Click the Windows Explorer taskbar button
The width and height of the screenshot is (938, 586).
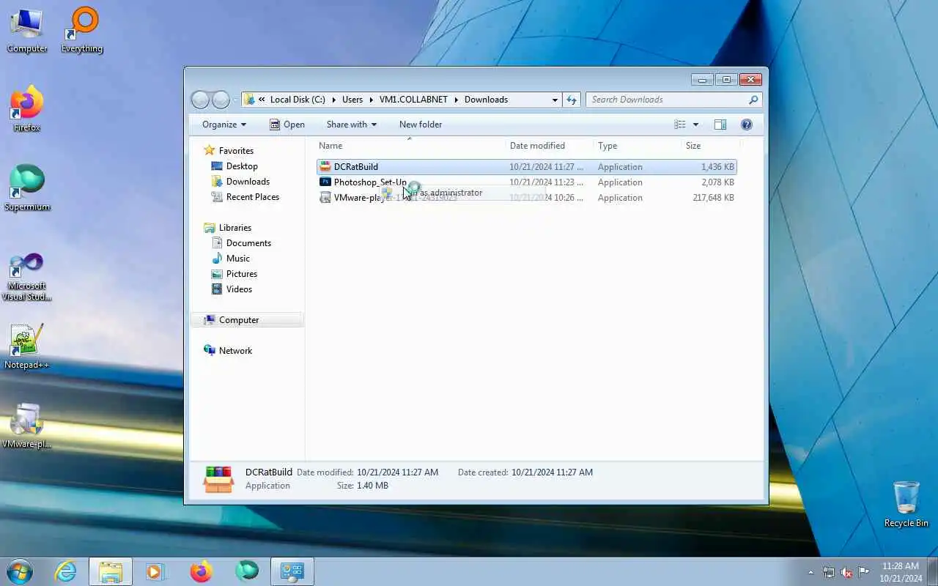(x=111, y=571)
